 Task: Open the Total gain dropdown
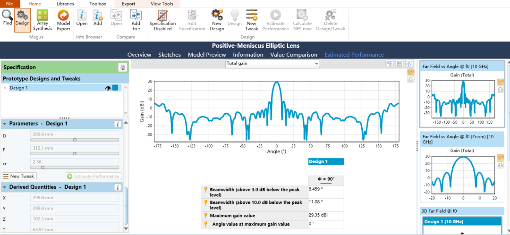pos(272,63)
